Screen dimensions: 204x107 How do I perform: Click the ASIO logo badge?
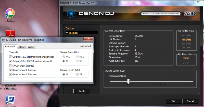[x=190, y=14]
